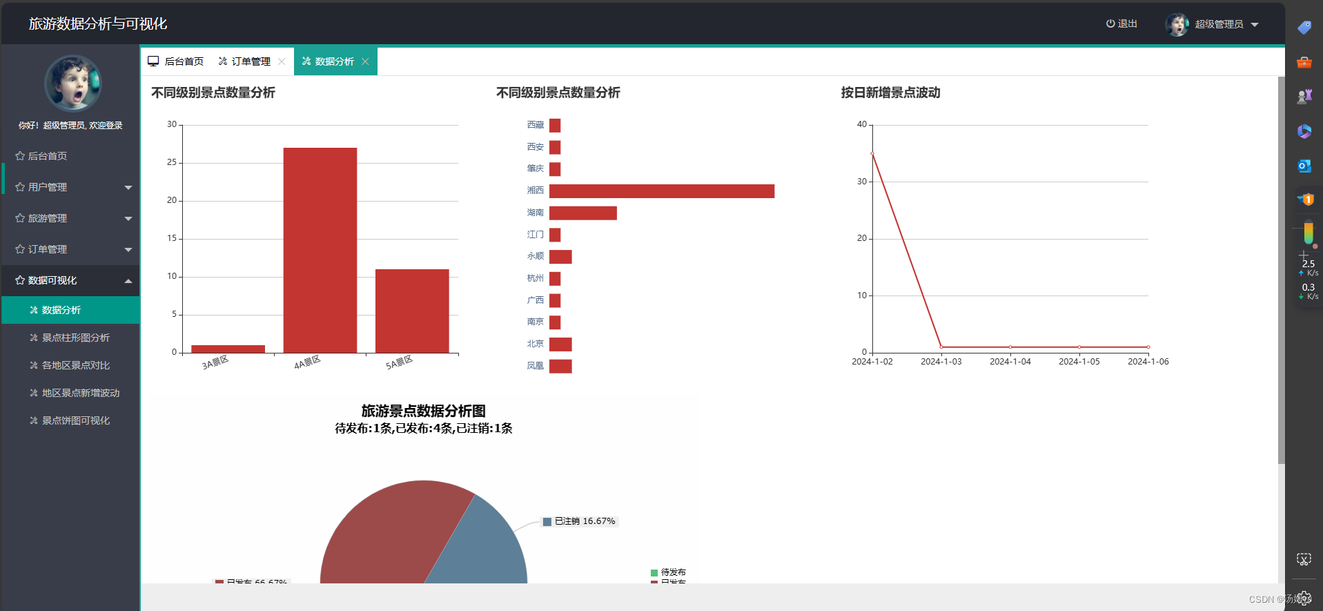Open the chess games icon in browser sidebar
This screenshot has height=611, width=1323.
pyautogui.click(x=1304, y=97)
